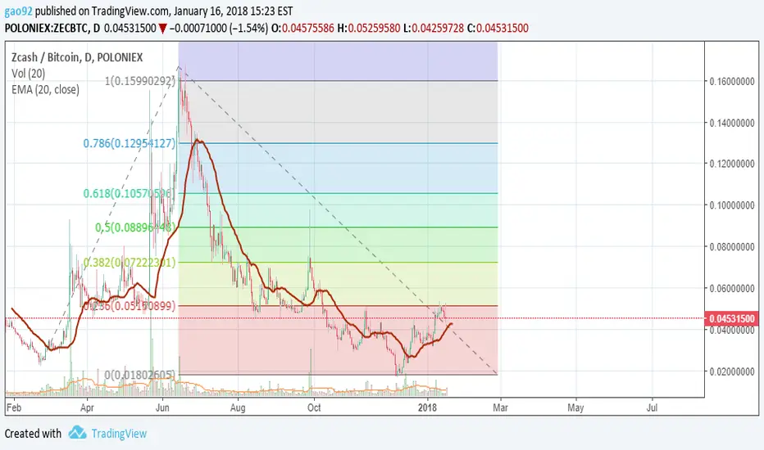This screenshot has height=450, width=764.
Task: Click the O:0.04575586 open value
Action: tap(302, 28)
